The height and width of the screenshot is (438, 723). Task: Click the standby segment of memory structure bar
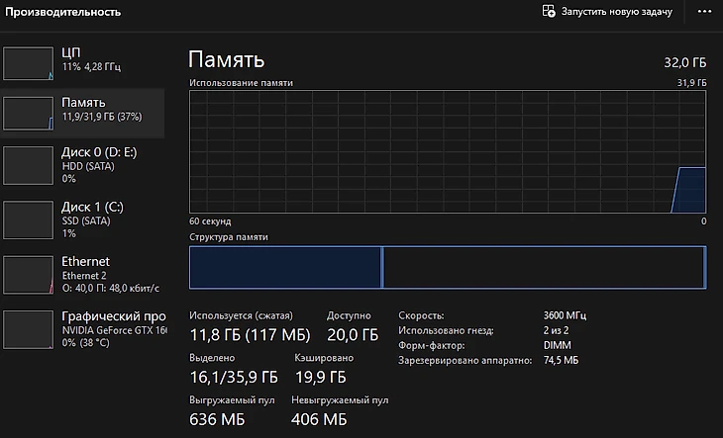(542, 268)
